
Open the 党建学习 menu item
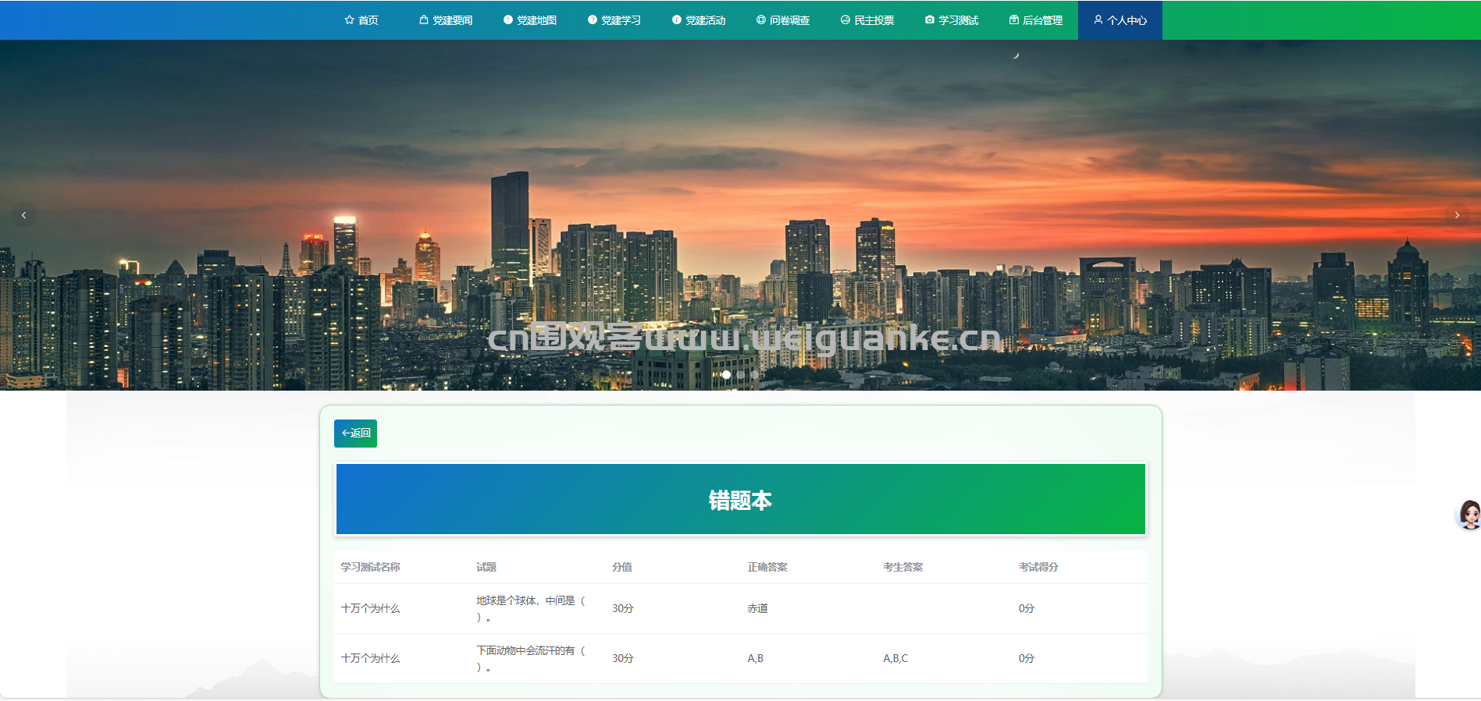[x=614, y=20]
